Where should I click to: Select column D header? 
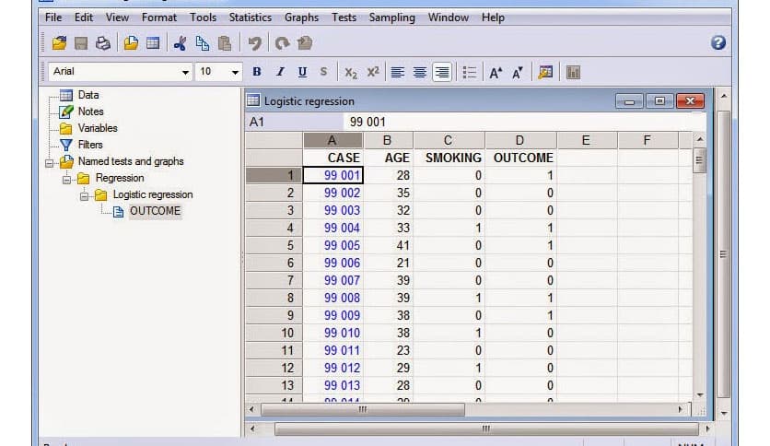[519, 140]
